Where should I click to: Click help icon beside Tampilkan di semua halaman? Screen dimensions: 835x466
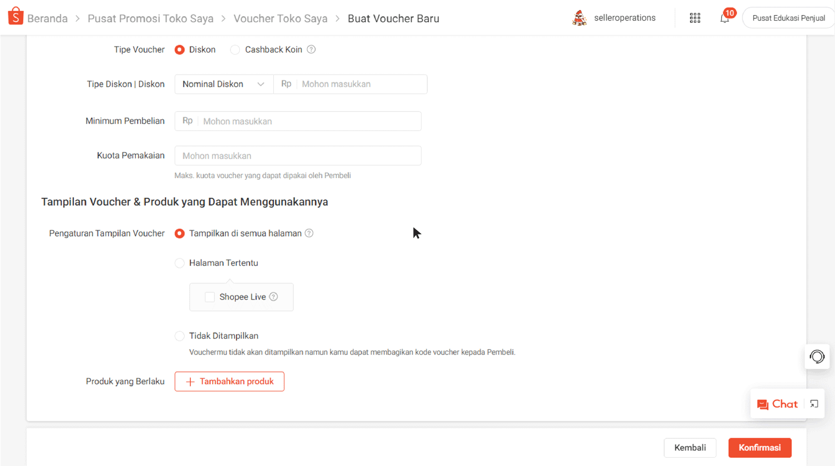click(309, 233)
